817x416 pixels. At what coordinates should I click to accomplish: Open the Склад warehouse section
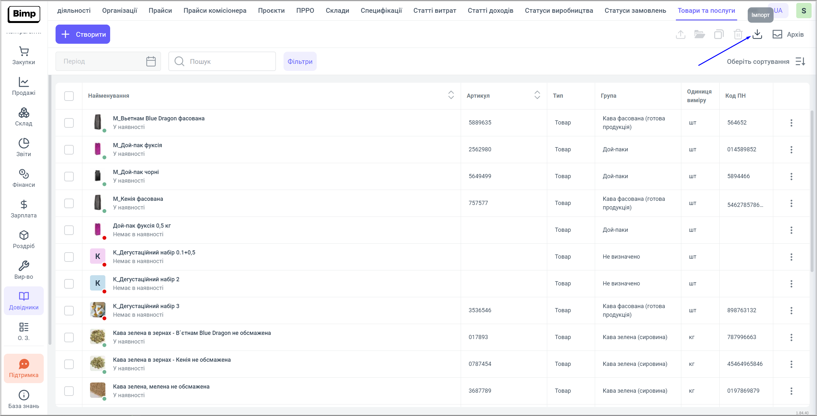[x=24, y=117]
